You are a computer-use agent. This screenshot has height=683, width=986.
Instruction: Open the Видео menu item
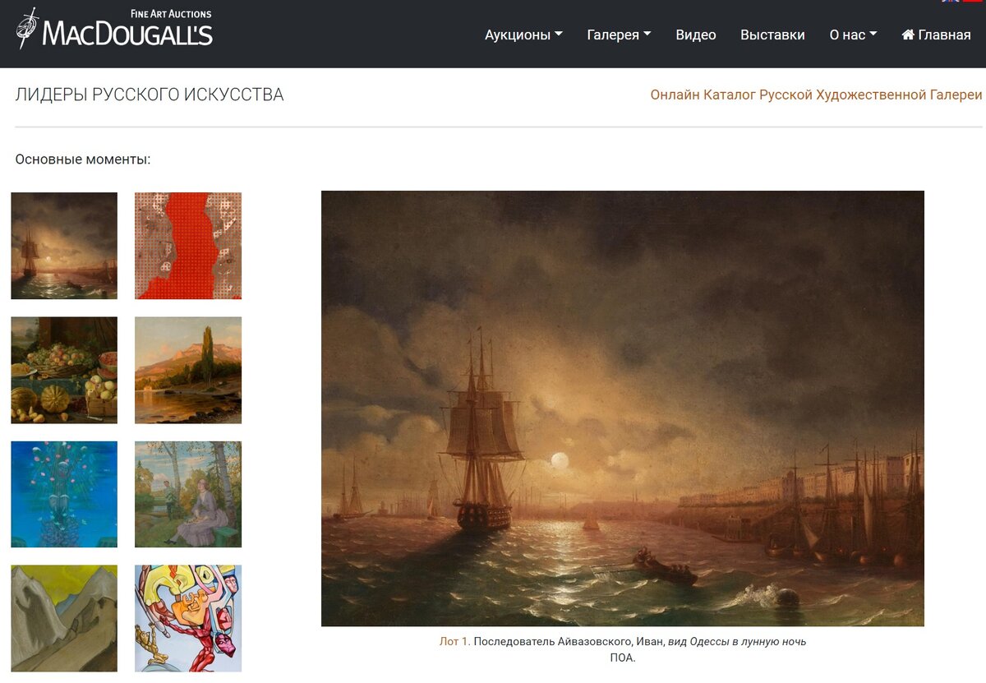[x=696, y=35]
